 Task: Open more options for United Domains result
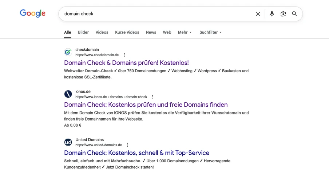[x=127, y=145]
